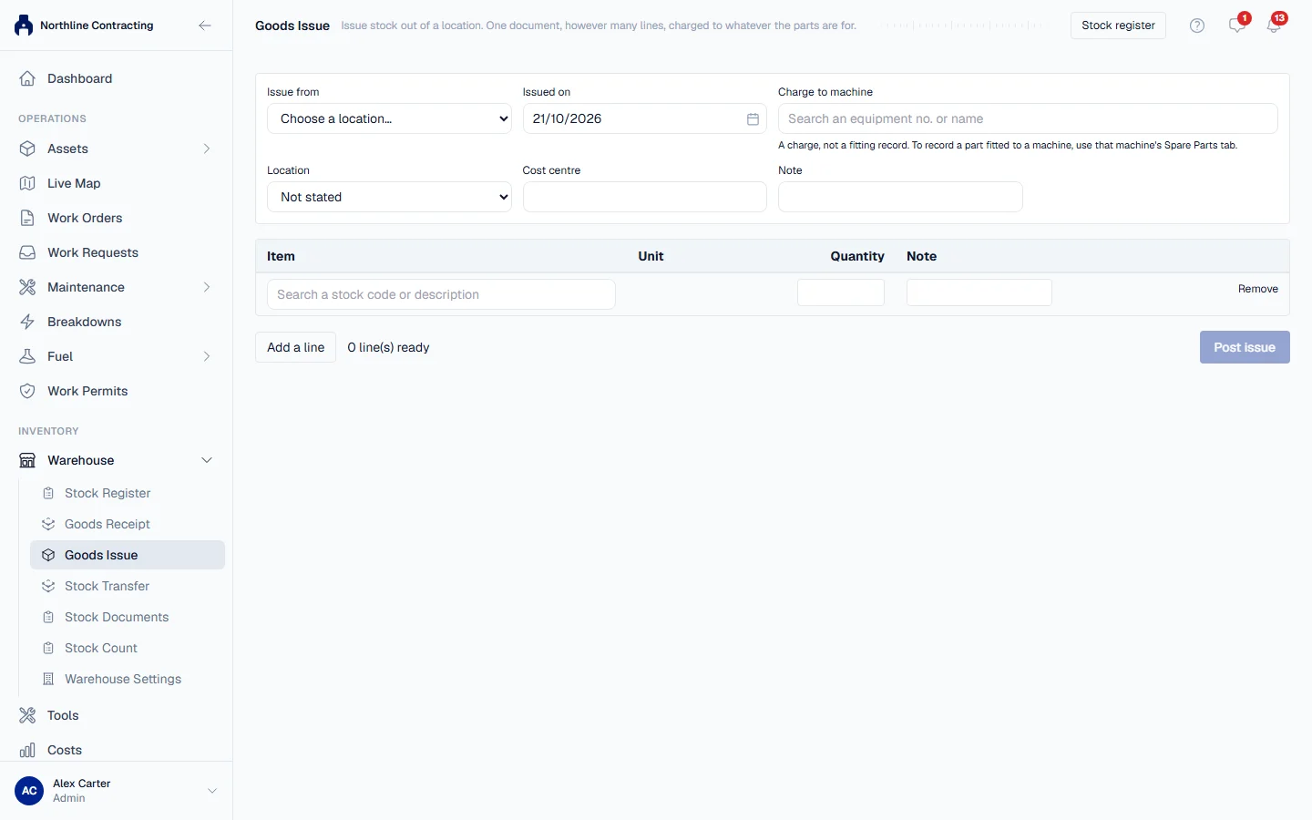1312x820 pixels.
Task: Click the Work Requests inbox icon
Action: coord(27,252)
